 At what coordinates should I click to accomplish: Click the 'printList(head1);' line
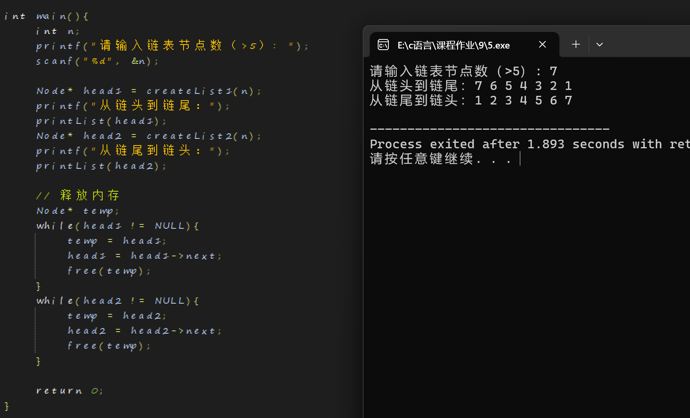pyautogui.click(x=101, y=121)
